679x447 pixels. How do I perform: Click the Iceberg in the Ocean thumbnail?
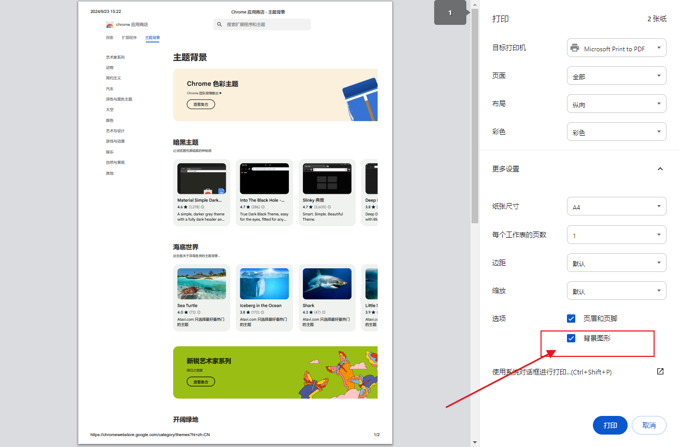(264, 284)
